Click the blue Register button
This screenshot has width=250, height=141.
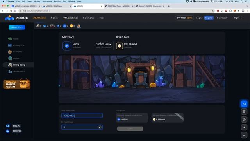click(209, 18)
